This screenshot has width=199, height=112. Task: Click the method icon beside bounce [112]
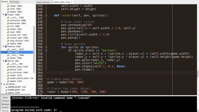point(8,70)
